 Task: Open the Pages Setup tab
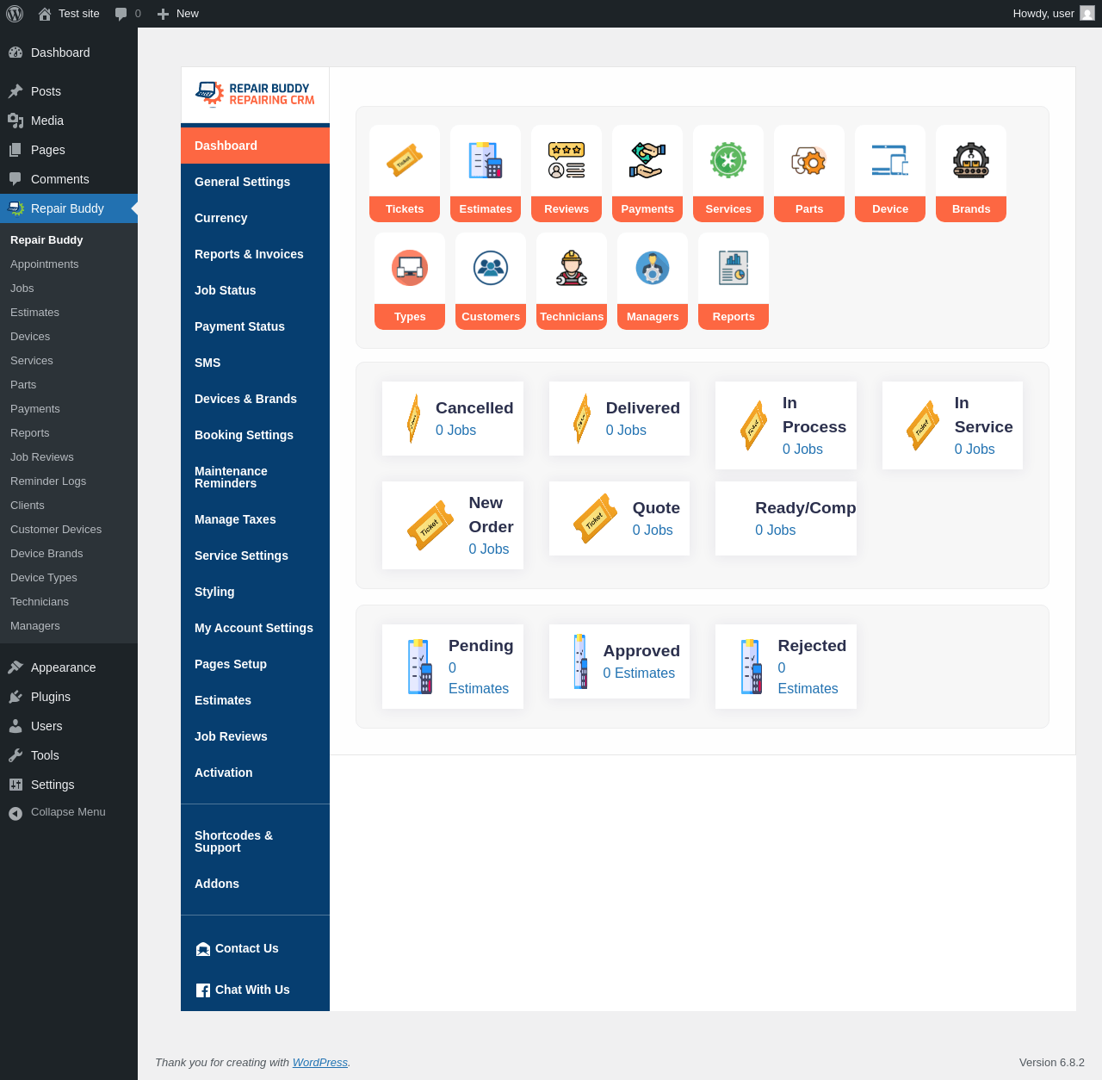pos(255,664)
